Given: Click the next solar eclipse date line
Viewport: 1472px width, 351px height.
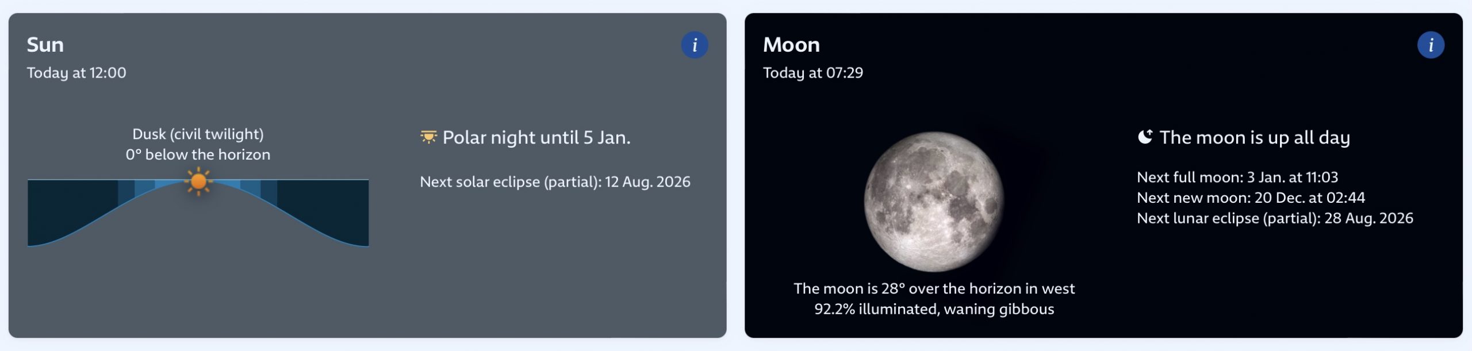Looking at the screenshot, I should pyautogui.click(x=555, y=182).
